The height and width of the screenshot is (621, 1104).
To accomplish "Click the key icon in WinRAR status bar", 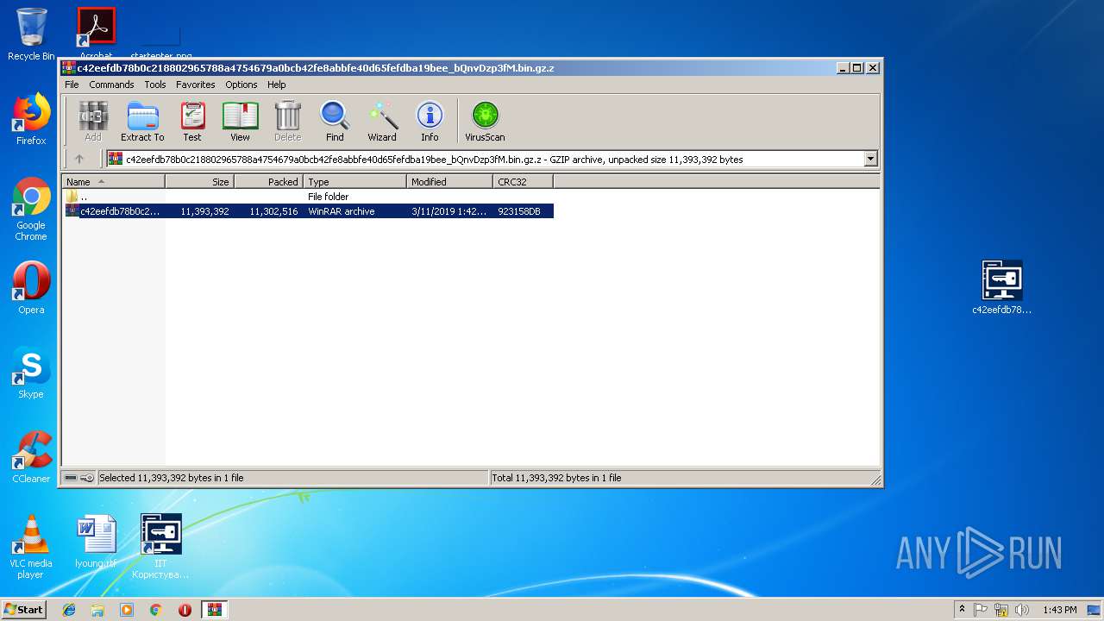I will (87, 478).
